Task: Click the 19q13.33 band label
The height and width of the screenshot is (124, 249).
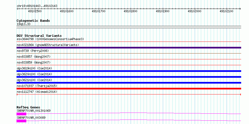Action: tap(24, 24)
